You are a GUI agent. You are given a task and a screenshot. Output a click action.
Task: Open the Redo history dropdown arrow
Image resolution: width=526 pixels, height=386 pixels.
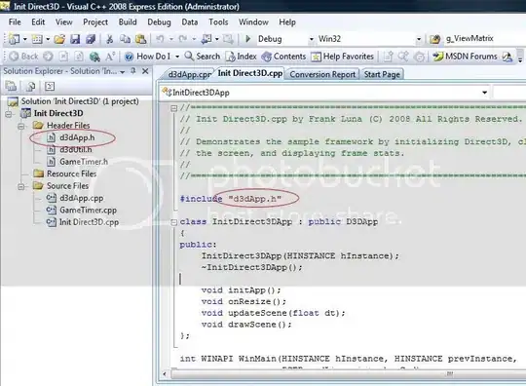point(194,39)
